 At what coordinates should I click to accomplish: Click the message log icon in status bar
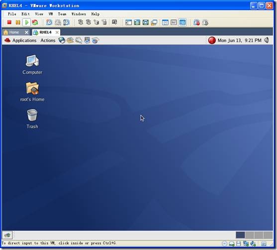[264, 244]
